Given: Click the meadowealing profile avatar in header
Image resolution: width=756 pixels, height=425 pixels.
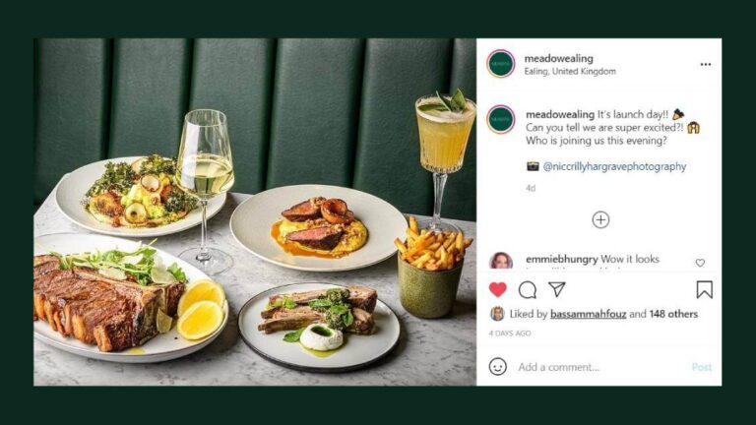Looking at the screenshot, I should [x=500, y=64].
